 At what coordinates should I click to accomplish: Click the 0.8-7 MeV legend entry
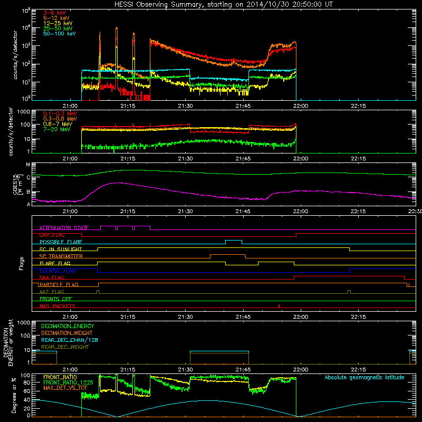point(57,124)
